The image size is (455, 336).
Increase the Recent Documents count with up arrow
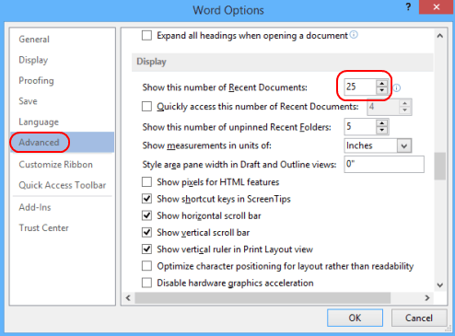pos(381,84)
